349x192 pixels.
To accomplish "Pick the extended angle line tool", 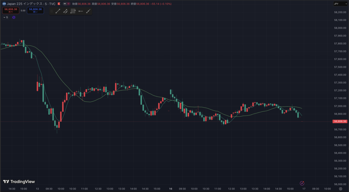I will (x=88, y=11).
